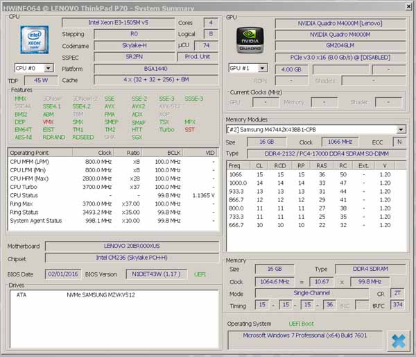The height and width of the screenshot is (357, 416).
Task: Click the Operating Point column header
Action: (29, 152)
